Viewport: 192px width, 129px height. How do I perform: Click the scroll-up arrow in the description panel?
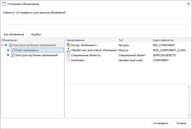click(x=189, y=88)
